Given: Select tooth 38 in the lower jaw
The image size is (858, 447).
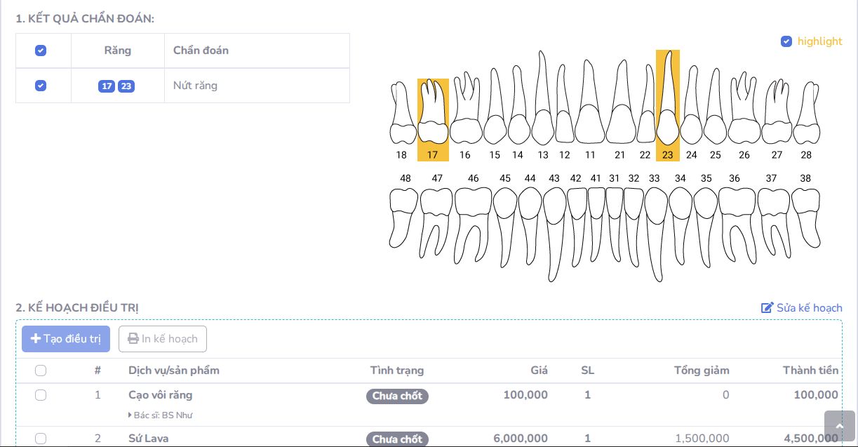Looking at the screenshot, I should click(x=805, y=211).
